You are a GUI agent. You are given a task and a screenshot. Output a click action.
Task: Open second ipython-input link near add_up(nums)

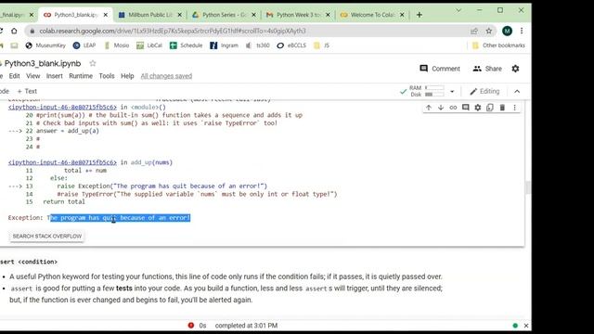pos(62,162)
